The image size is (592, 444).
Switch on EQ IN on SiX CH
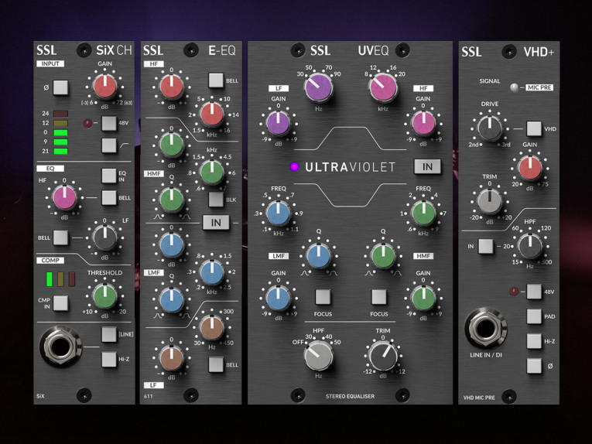pos(109,176)
